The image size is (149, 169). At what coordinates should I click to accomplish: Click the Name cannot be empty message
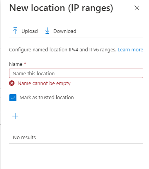(x=44, y=84)
